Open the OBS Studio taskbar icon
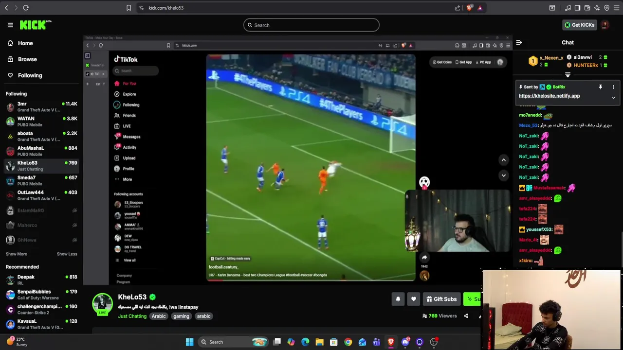623x350 pixels. tap(434, 342)
